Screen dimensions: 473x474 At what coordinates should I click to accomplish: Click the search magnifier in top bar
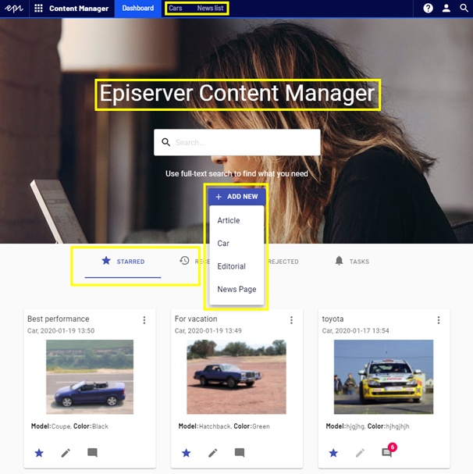(x=464, y=9)
